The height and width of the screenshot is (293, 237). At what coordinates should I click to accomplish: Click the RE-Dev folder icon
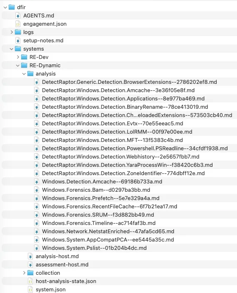coord(24,57)
